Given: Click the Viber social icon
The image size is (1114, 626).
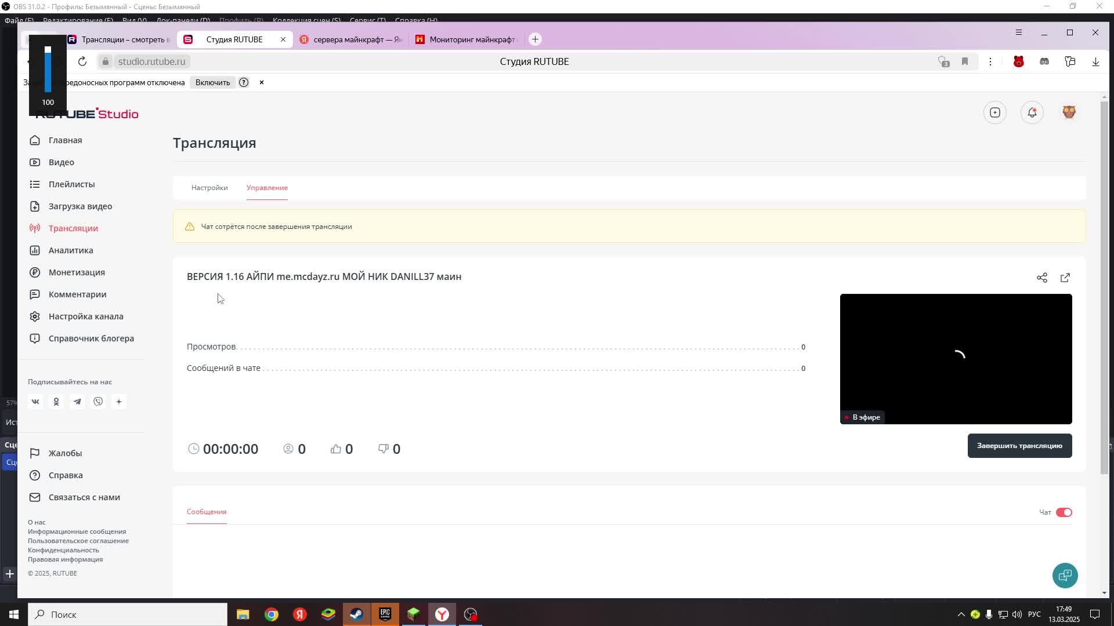Looking at the screenshot, I should pyautogui.click(x=98, y=402).
